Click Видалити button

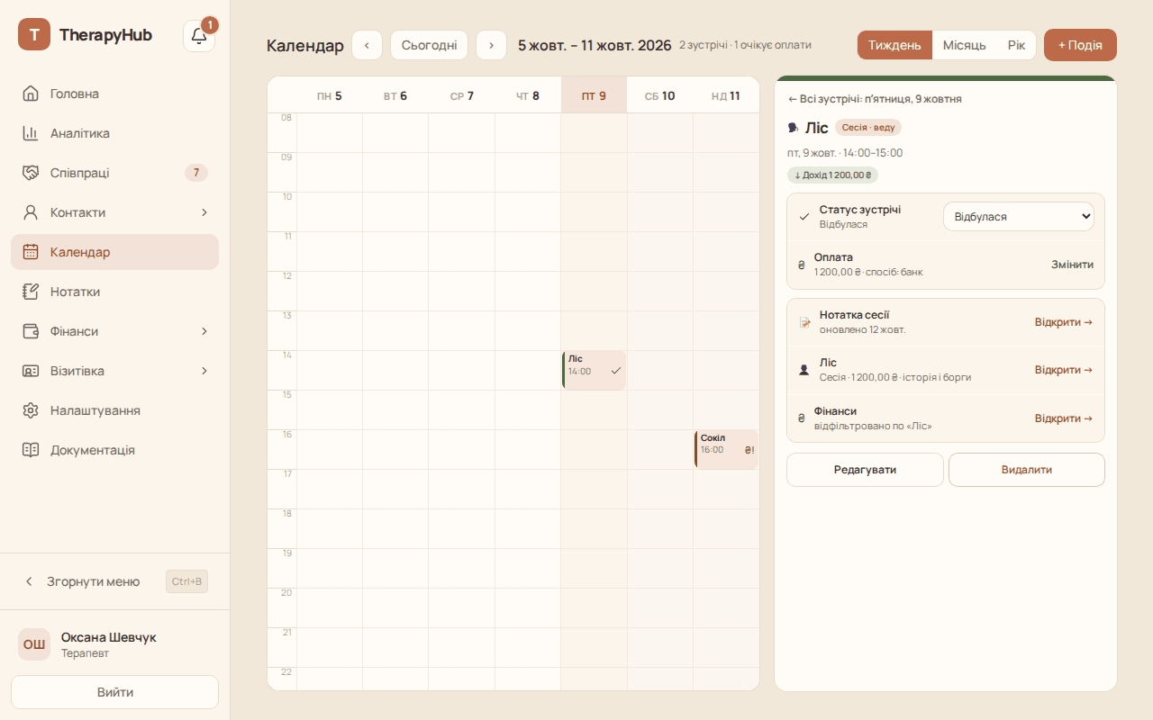click(1027, 470)
